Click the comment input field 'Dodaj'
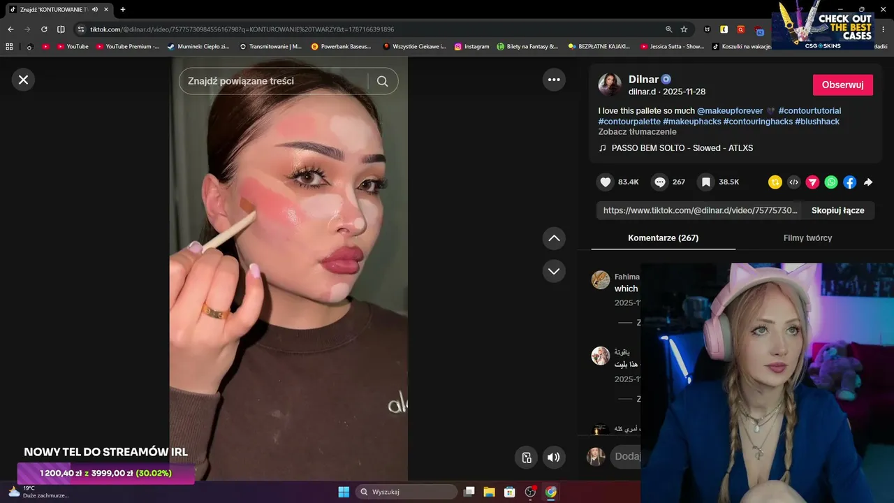This screenshot has height=503, width=894. pyautogui.click(x=627, y=457)
